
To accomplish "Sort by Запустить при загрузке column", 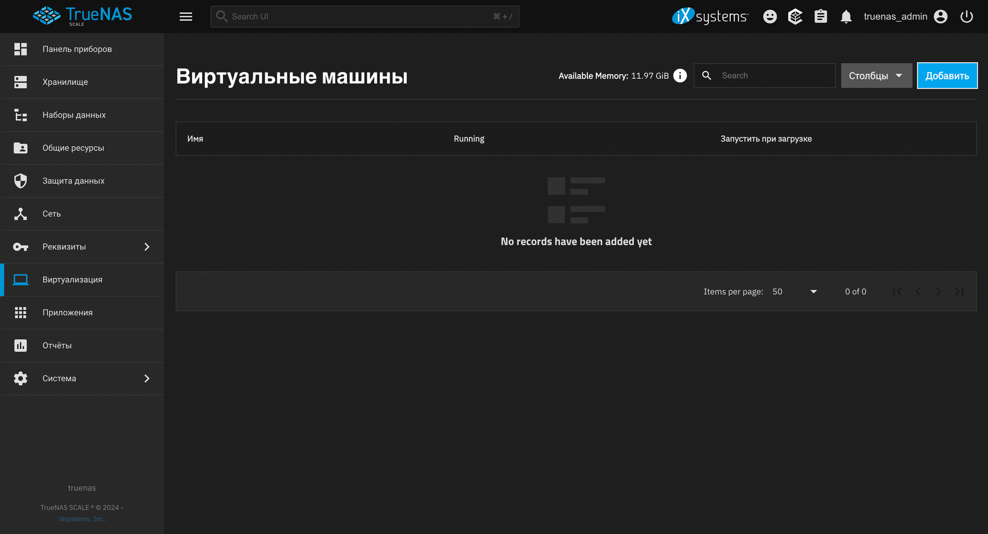I will click(766, 139).
